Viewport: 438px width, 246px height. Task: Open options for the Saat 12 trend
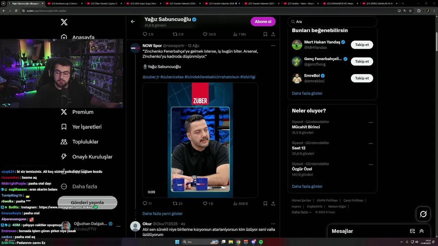(x=371, y=143)
